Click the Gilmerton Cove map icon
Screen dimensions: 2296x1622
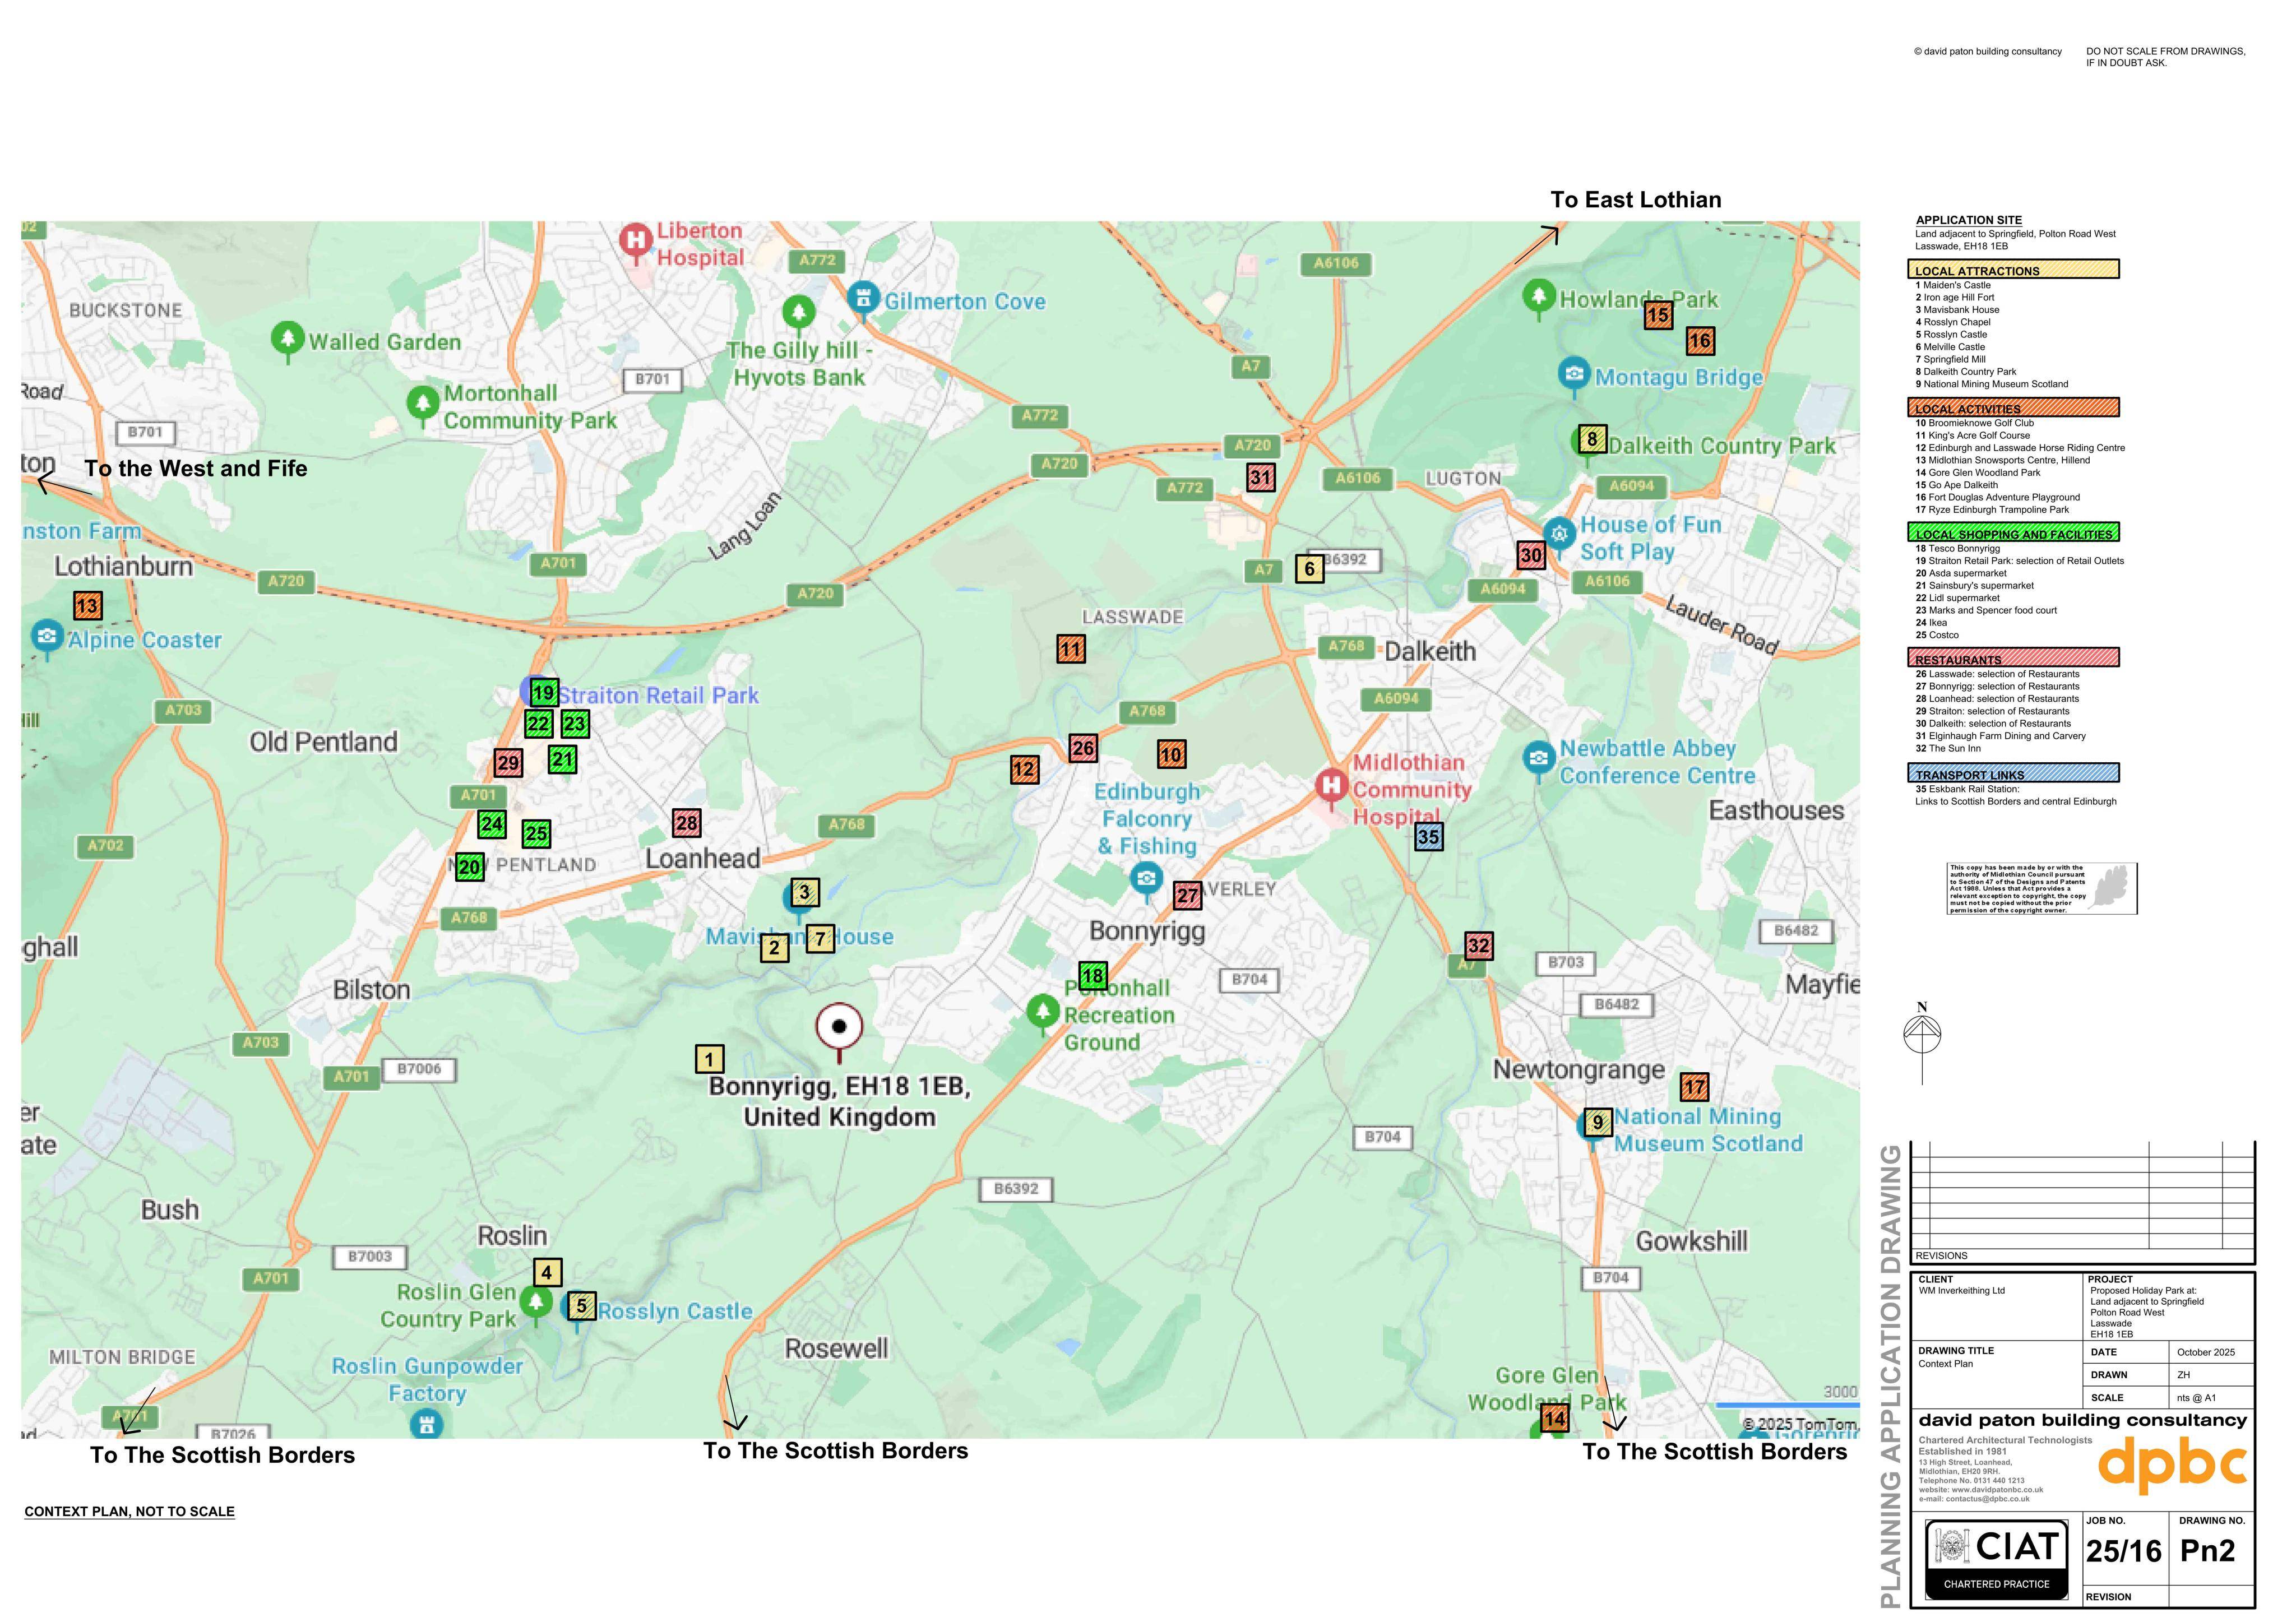pyautogui.click(x=862, y=298)
